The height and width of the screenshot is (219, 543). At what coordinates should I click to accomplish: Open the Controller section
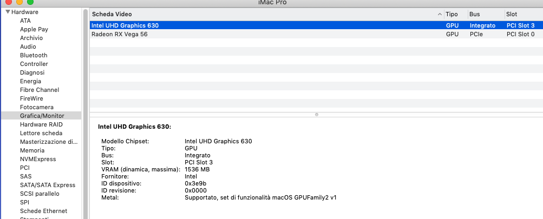pos(34,64)
